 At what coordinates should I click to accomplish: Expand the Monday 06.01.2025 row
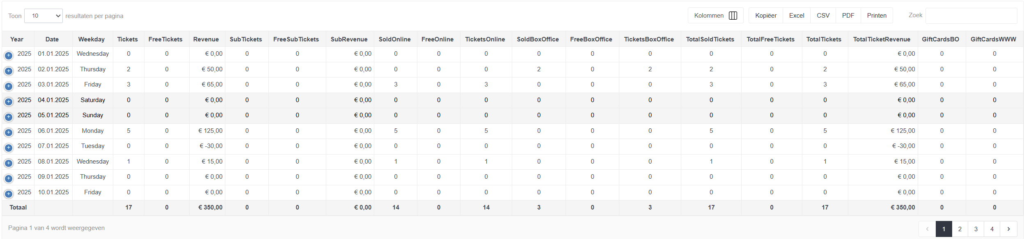point(9,132)
